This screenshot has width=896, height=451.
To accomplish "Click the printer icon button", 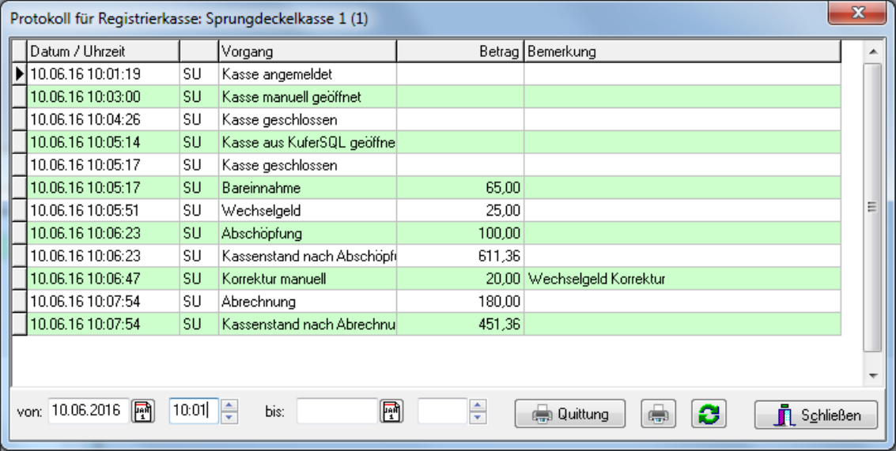I will coord(658,414).
